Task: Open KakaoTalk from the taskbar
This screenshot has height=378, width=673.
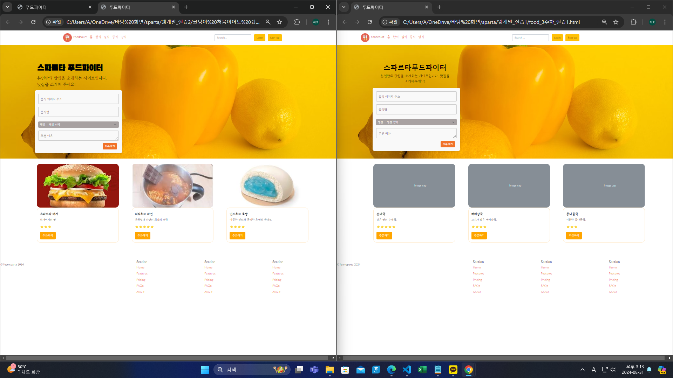Action: point(453,370)
